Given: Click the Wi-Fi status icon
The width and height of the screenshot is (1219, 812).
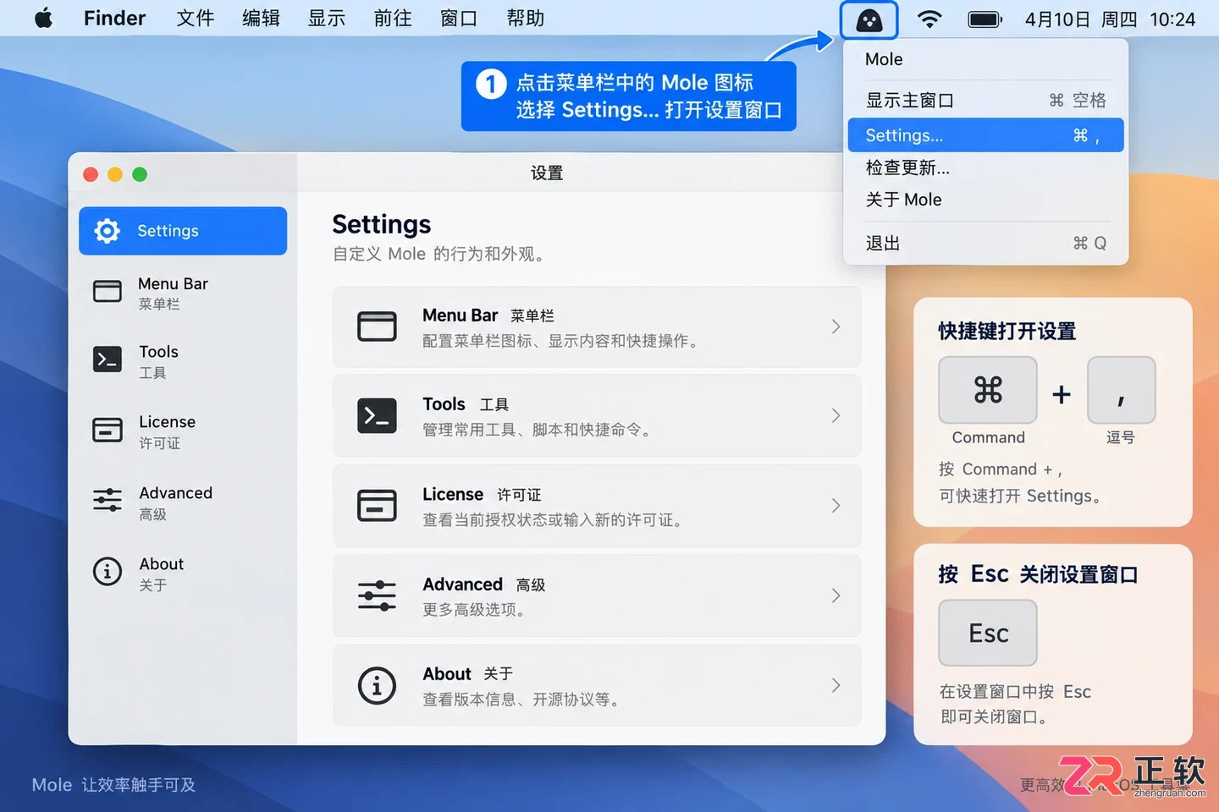Looking at the screenshot, I should click(929, 19).
